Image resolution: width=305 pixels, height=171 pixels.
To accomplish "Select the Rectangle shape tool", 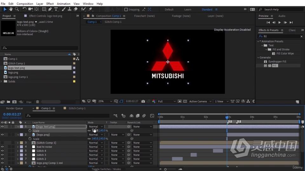I will [44, 9].
